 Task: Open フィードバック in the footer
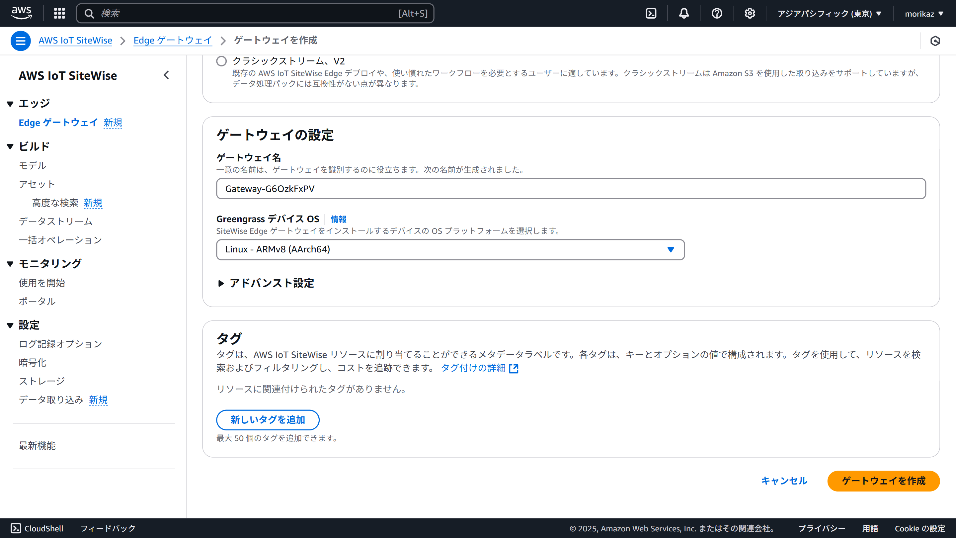point(108,528)
